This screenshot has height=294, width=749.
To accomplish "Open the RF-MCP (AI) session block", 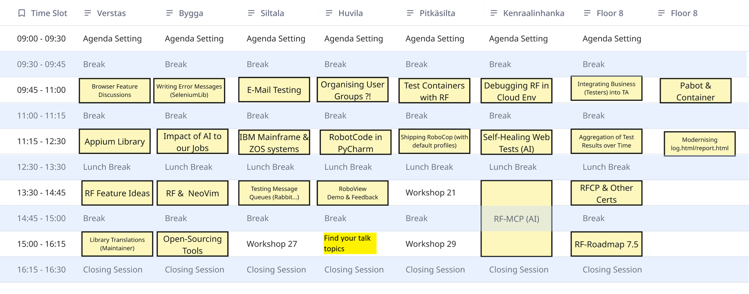I will [x=516, y=218].
